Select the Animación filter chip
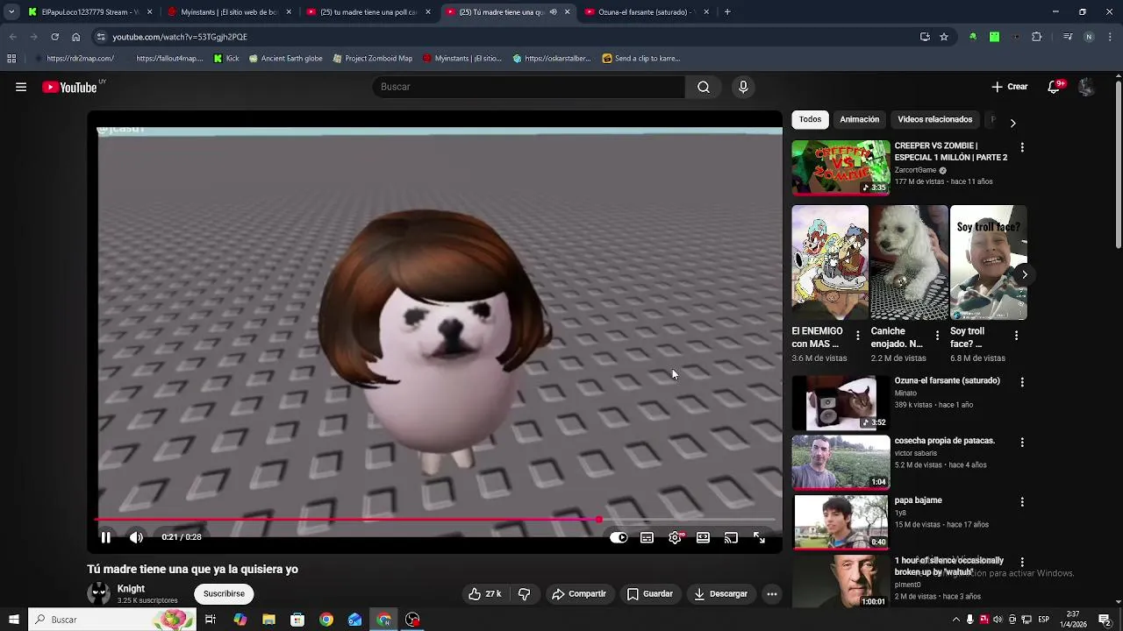The image size is (1123, 631). click(x=860, y=119)
